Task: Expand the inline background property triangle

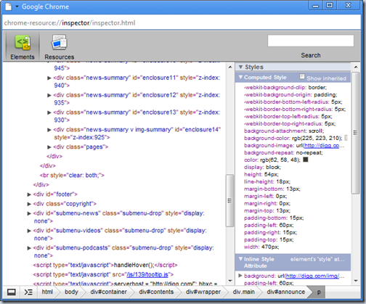Action: (240, 276)
